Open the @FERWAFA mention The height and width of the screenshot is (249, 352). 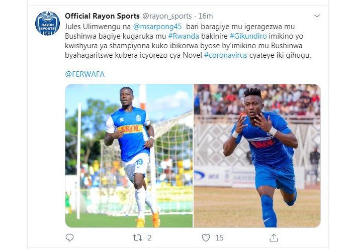point(85,74)
